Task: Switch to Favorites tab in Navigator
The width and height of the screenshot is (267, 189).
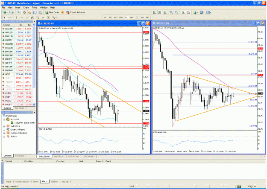Action: 19,156
